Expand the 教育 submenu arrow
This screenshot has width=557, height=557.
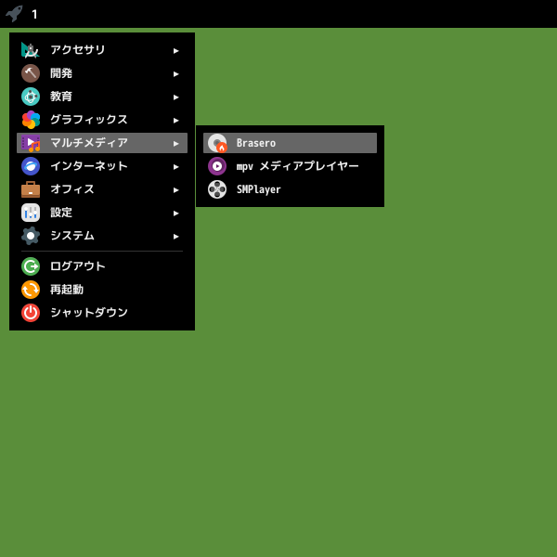(175, 97)
